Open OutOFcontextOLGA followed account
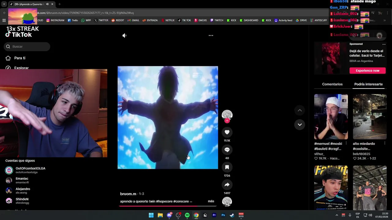The height and width of the screenshot is (220, 392). coord(26,170)
